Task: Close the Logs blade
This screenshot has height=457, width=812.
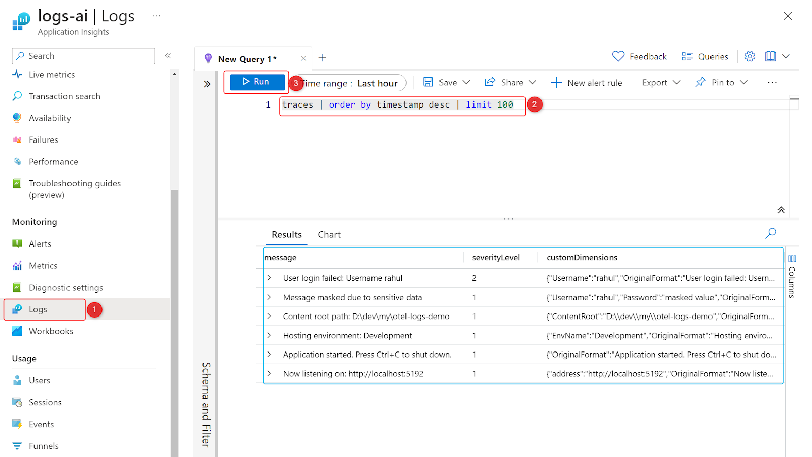Action: 788,16
